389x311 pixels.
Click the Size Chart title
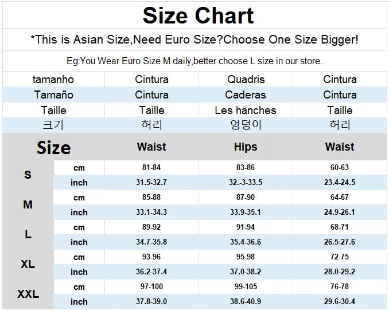click(198, 15)
